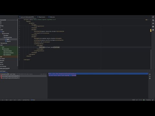The height and width of the screenshot is (116, 155).
Task: Open the Main.java editor tab
Action: [52, 17]
